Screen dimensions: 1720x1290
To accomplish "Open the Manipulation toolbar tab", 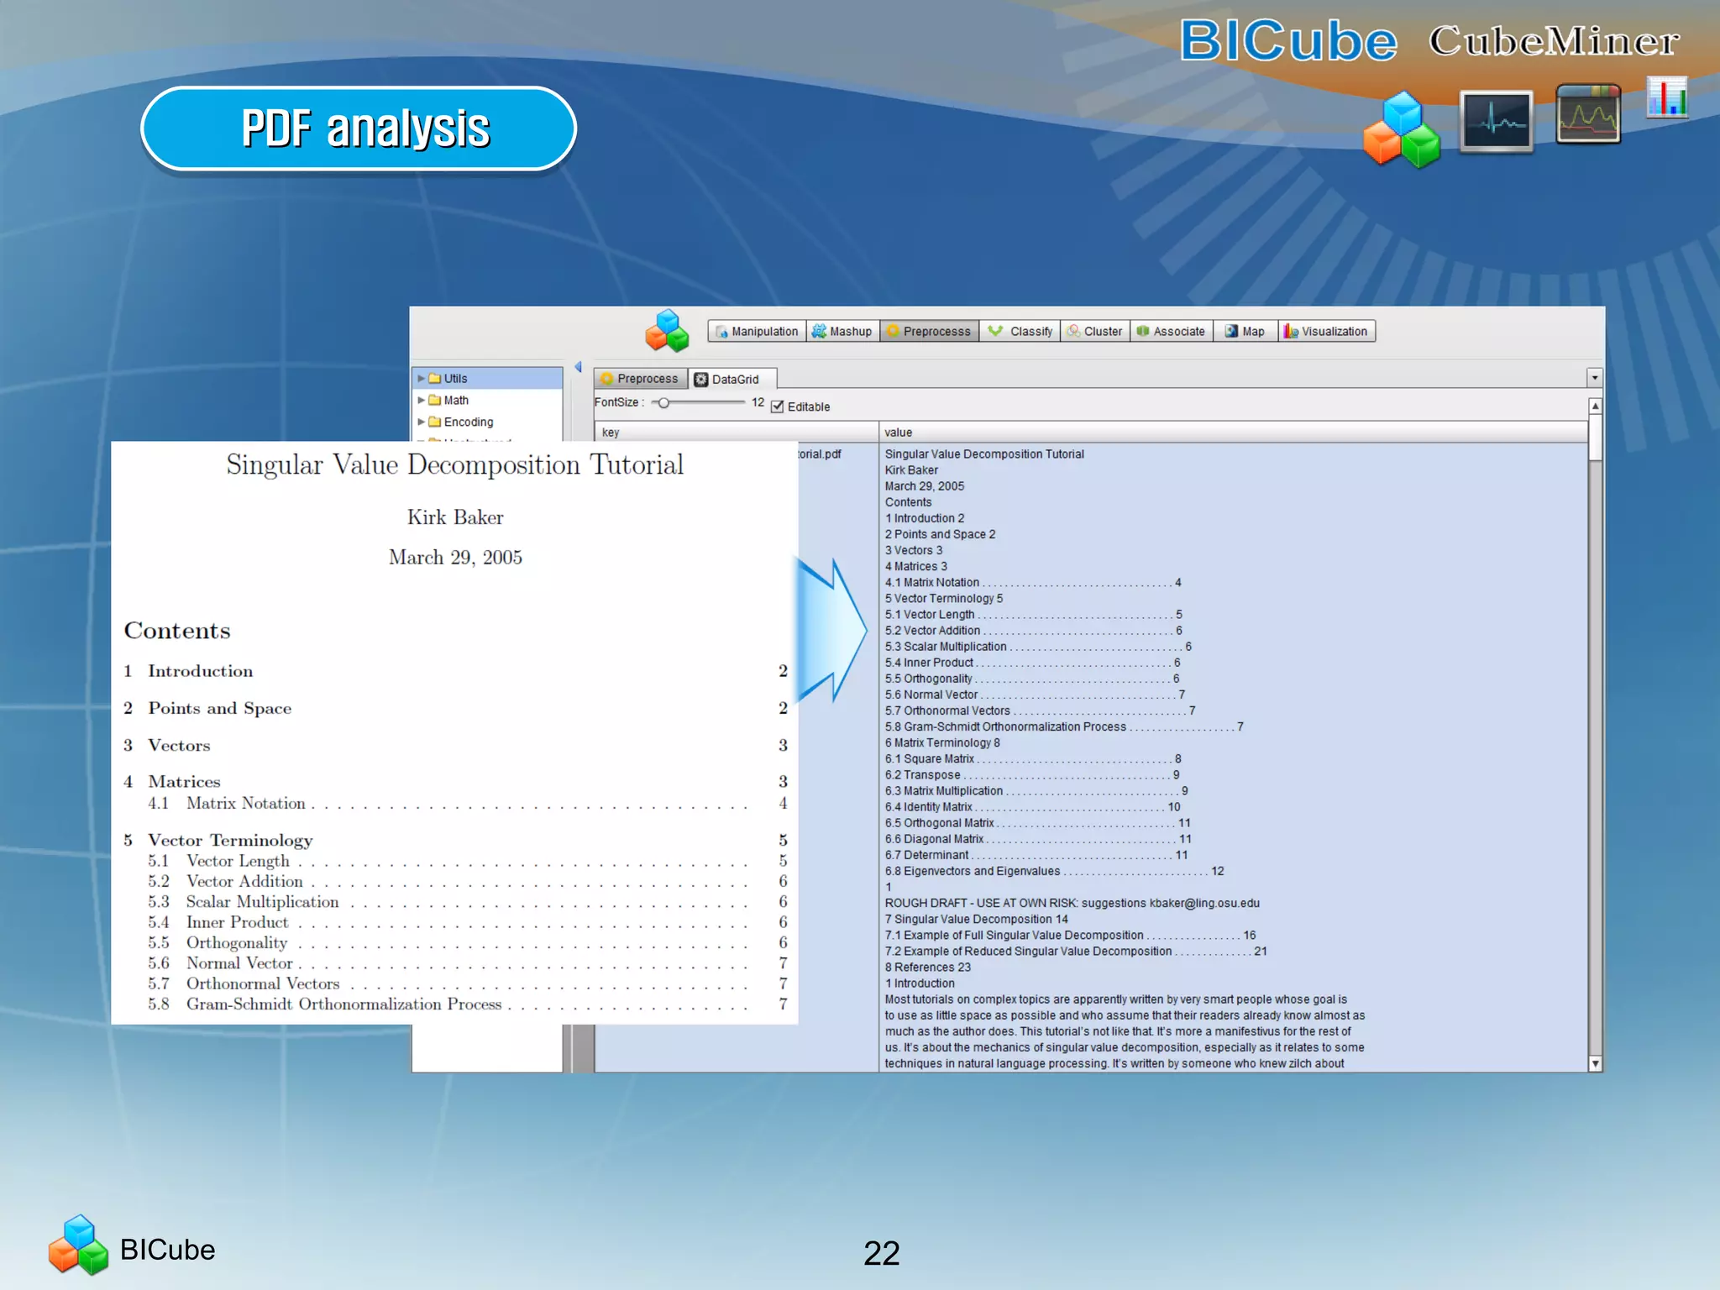I will click(757, 332).
